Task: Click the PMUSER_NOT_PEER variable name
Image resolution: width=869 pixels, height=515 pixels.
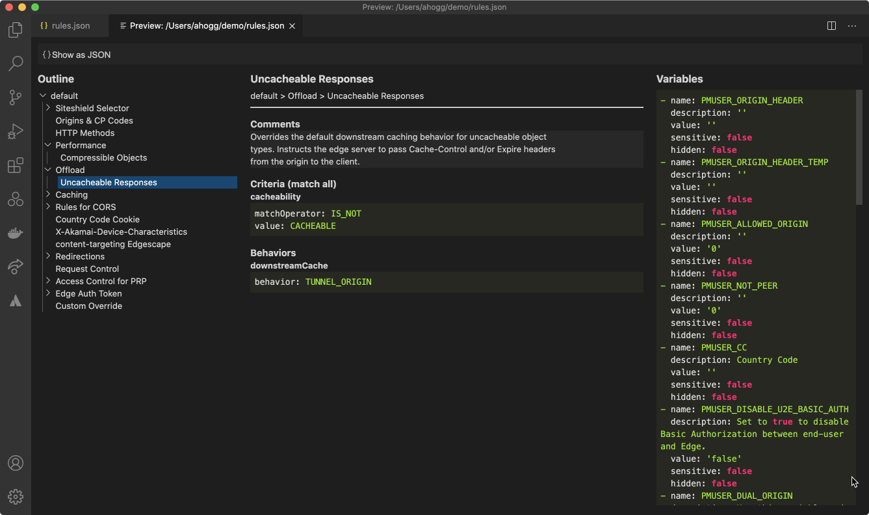Action: click(739, 285)
